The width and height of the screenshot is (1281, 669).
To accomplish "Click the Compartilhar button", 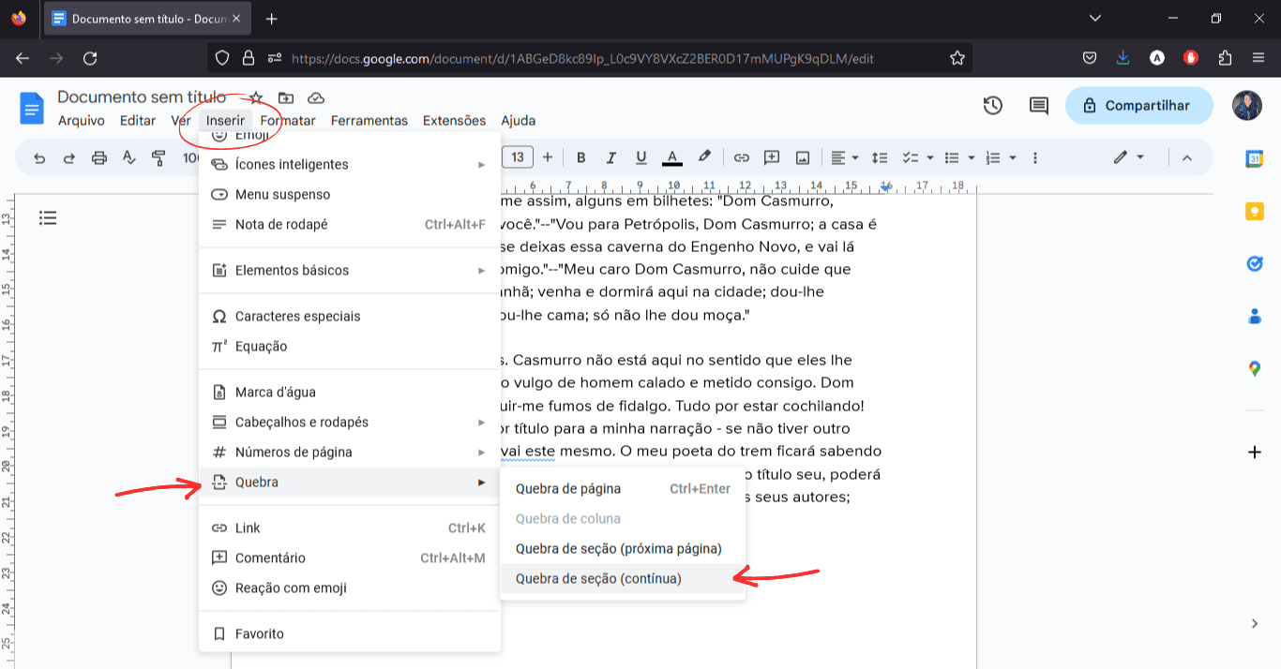I will 1138,105.
